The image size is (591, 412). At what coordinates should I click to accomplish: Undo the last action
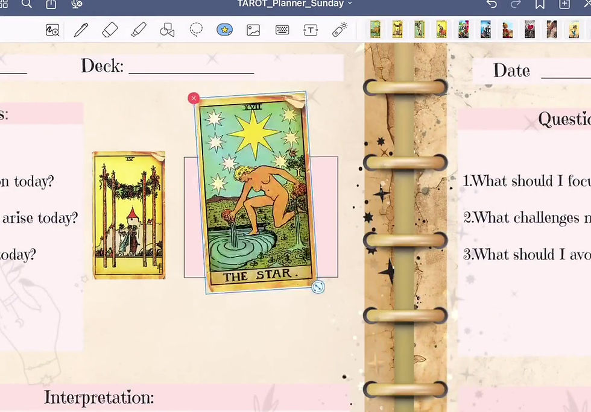491,4
